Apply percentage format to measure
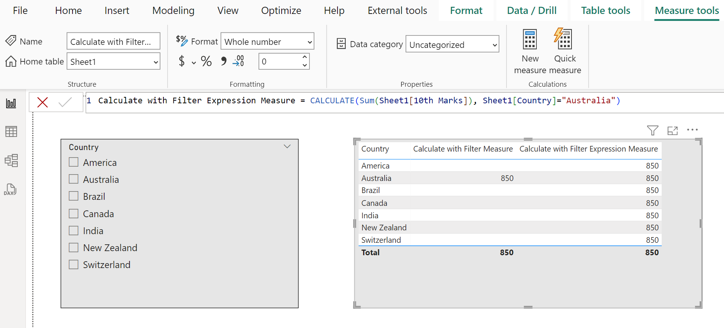 tap(206, 61)
